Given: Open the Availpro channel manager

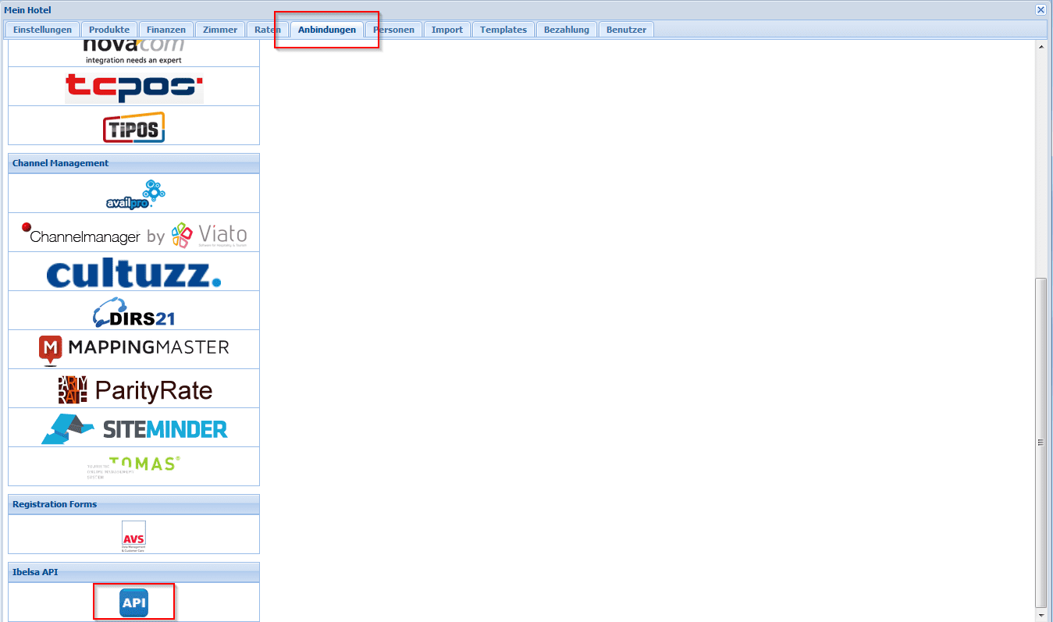Looking at the screenshot, I should 133,194.
